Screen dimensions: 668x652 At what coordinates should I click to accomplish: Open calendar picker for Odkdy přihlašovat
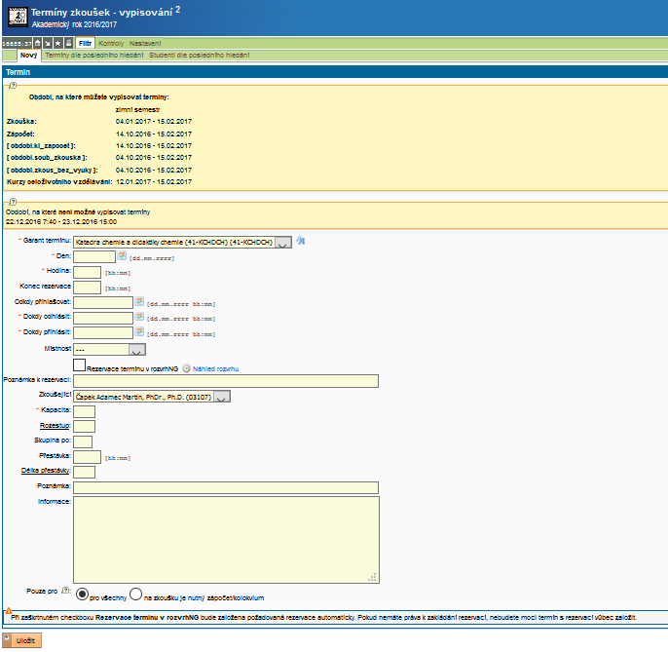139,302
